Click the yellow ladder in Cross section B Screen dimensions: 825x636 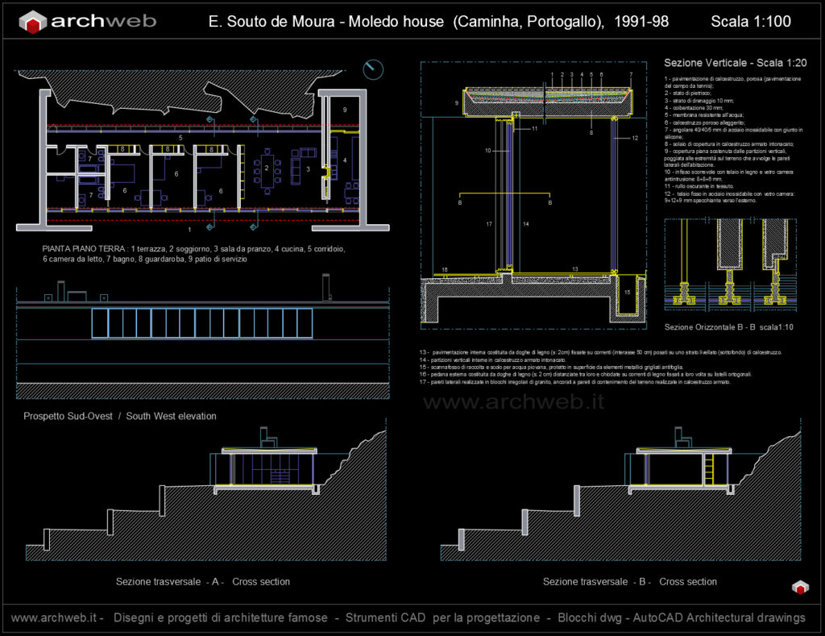click(709, 469)
